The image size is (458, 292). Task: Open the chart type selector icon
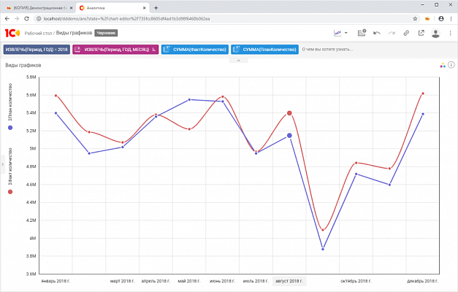[x=337, y=33]
